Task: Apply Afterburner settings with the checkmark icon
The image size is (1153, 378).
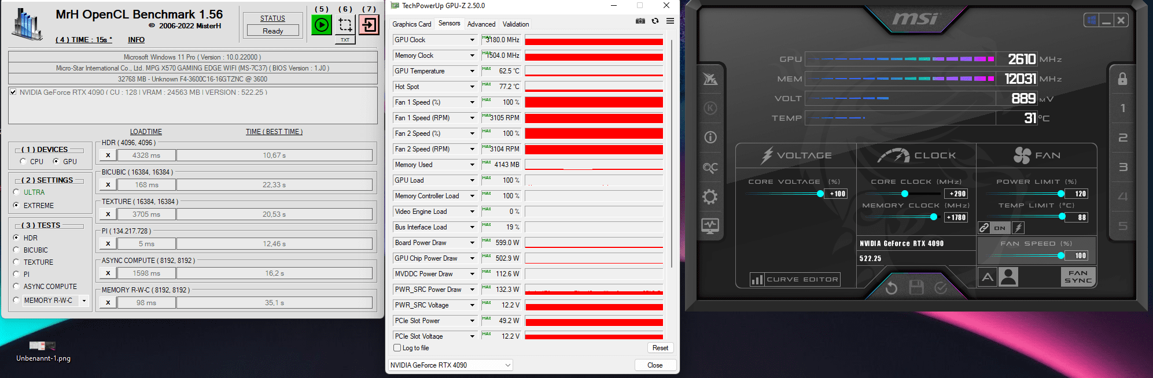Action: [941, 287]
